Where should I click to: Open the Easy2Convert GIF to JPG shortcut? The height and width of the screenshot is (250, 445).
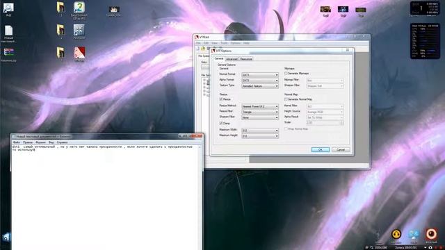[79, 8]
